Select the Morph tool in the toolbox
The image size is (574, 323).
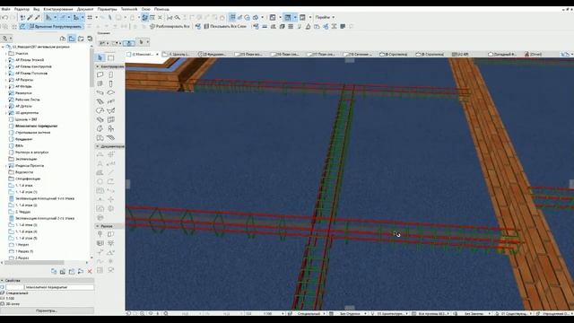click(x=100, y=128)
